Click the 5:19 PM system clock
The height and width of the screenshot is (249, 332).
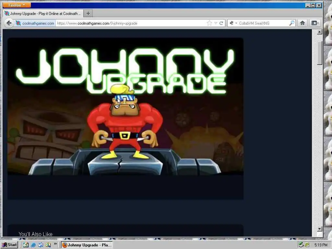(x=321, y=245)
